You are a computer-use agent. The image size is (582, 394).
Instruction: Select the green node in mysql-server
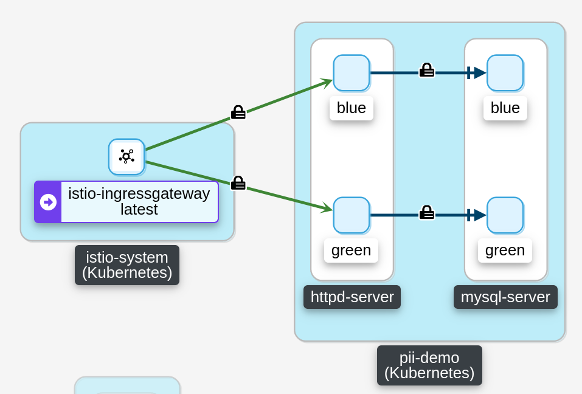pos(505,215)
